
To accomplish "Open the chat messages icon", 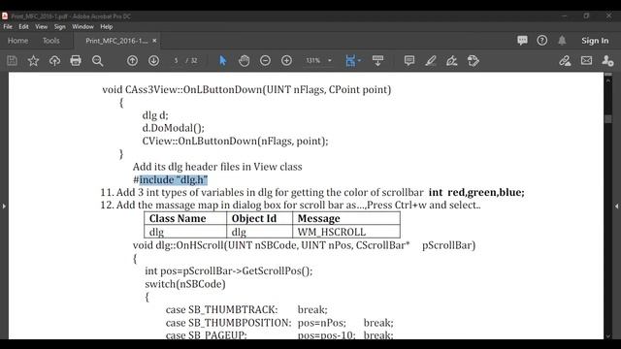I will [x=522, y=41].
